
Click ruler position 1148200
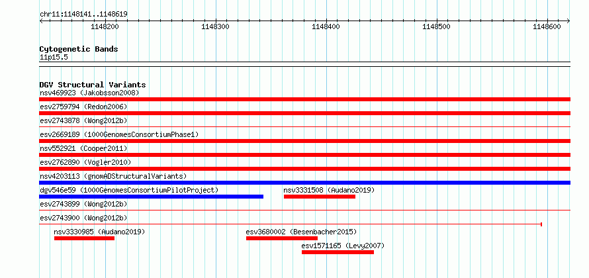pyautogui.click(x=105, y=26)
